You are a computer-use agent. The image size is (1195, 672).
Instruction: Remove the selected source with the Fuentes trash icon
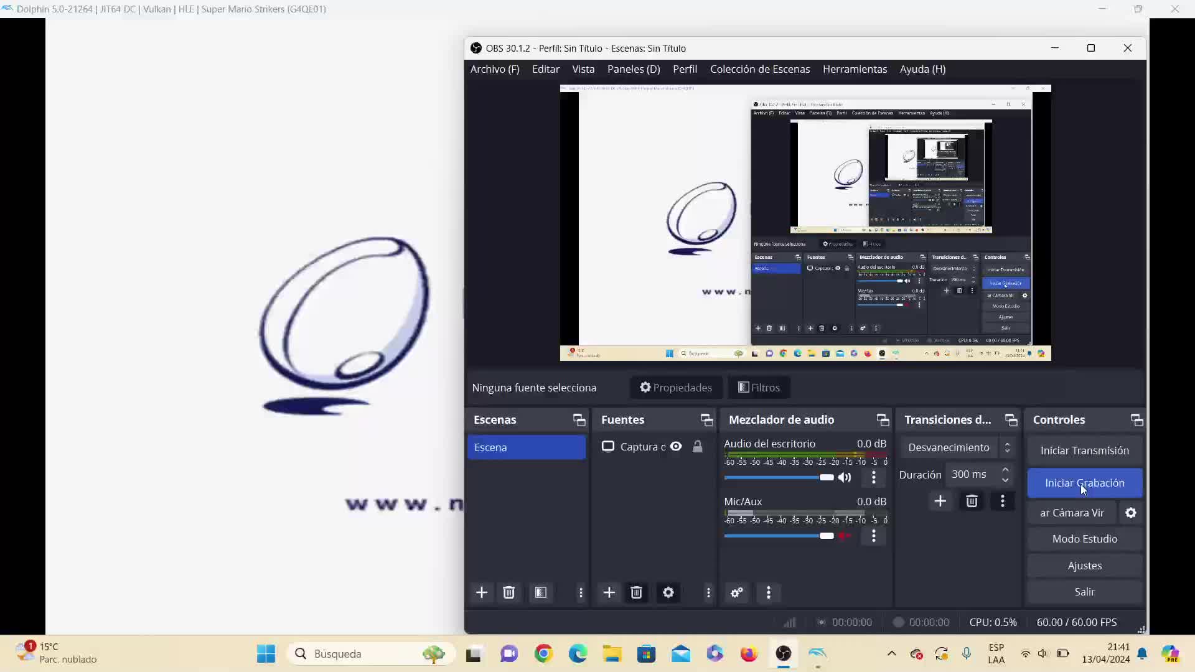(636, 592)
